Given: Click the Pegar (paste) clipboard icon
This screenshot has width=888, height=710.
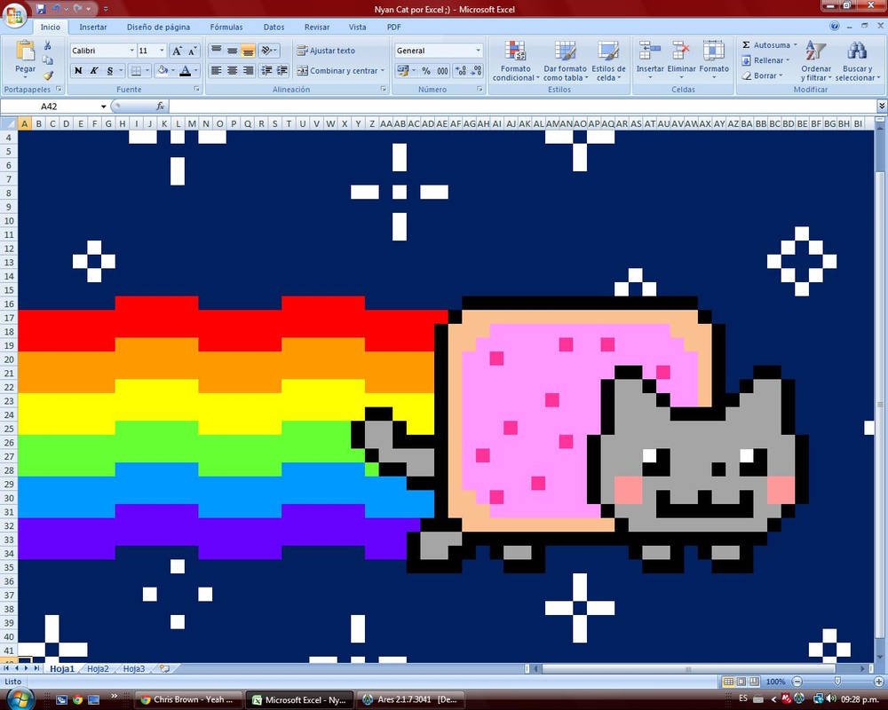Looking at the screenshot, I should tap(25, 53).
